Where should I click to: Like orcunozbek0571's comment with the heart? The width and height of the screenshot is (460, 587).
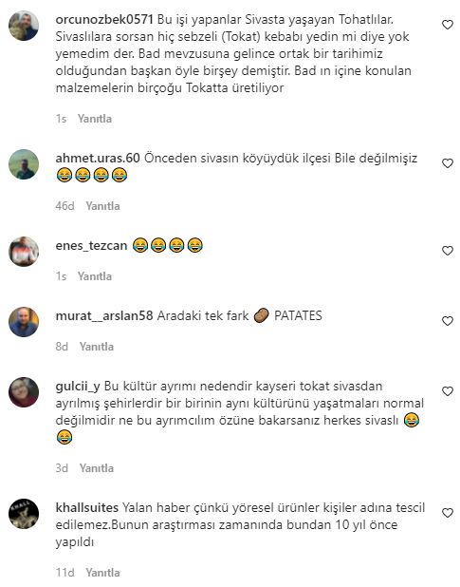[448, 25]
